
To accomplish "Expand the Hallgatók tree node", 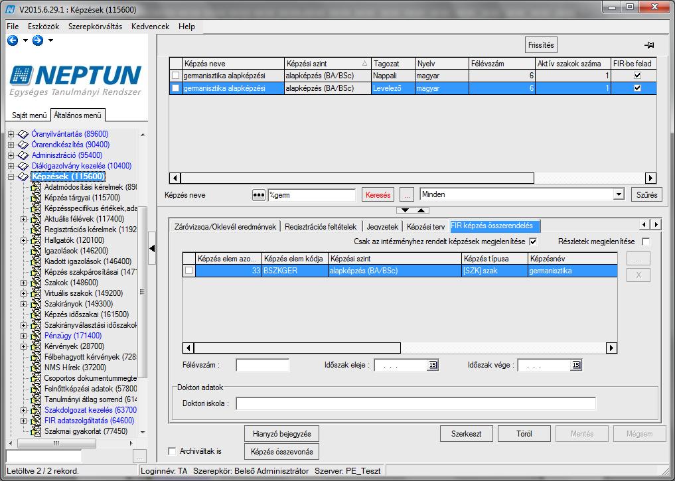I will coord(24,240).
